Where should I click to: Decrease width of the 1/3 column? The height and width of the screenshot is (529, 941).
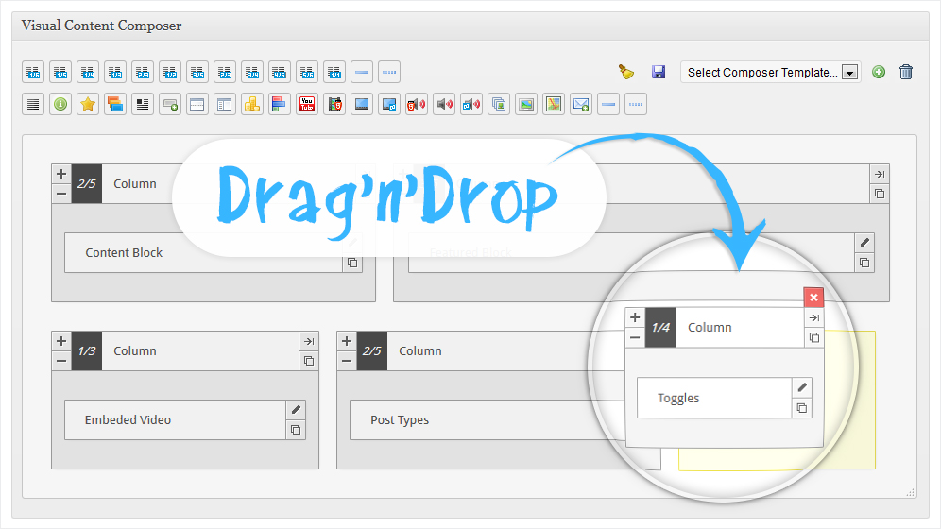click(x=61, y=361)
